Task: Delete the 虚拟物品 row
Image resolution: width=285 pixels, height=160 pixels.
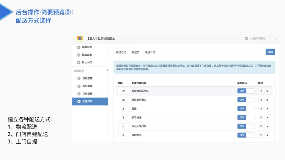Action: pyautogui.click(x=267, y=135)
